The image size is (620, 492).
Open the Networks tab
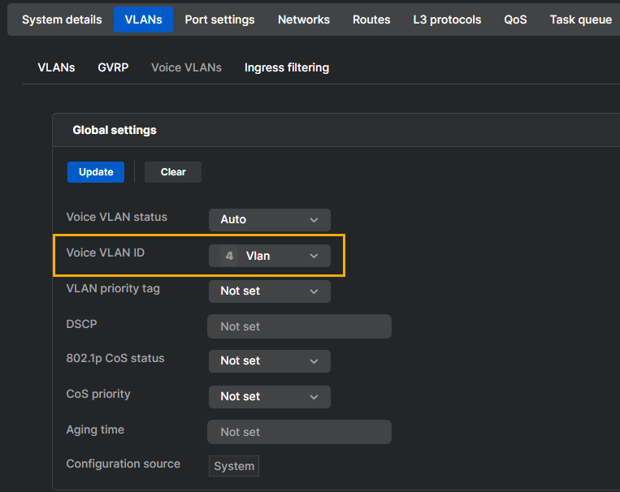pyautogui.click(x=303, y=19)
